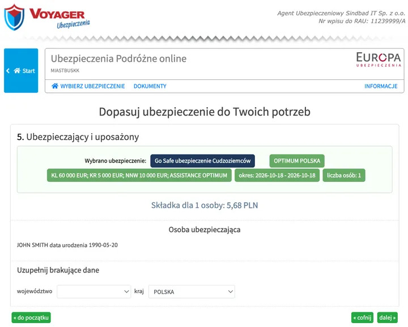Viewport: 408px width, 327px height.
Task: Click the Voyager shield logo
Action: [x=14, y=17]
